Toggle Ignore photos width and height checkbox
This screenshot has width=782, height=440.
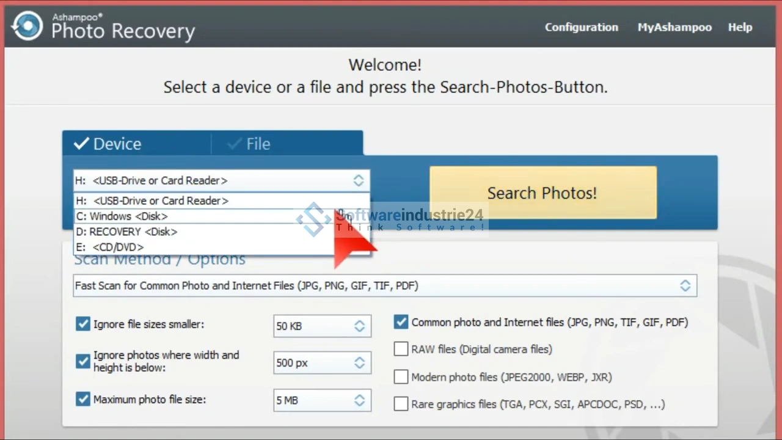[x=83, y=361]
